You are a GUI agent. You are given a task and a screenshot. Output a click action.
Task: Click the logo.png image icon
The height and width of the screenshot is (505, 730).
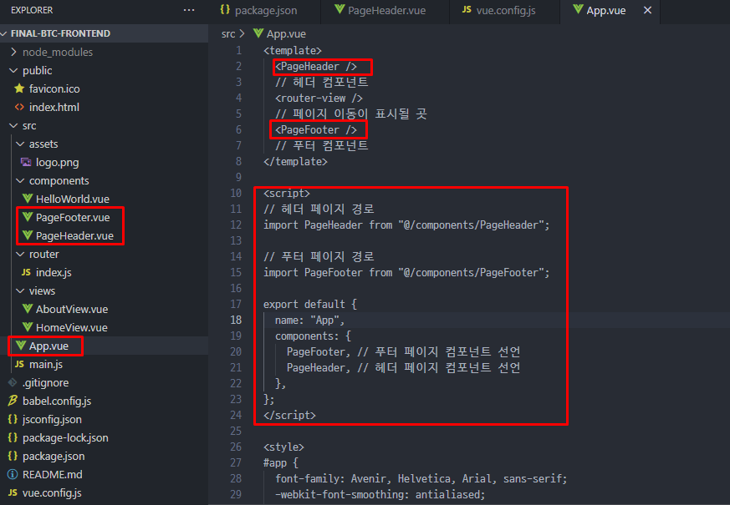coord(26,162)
